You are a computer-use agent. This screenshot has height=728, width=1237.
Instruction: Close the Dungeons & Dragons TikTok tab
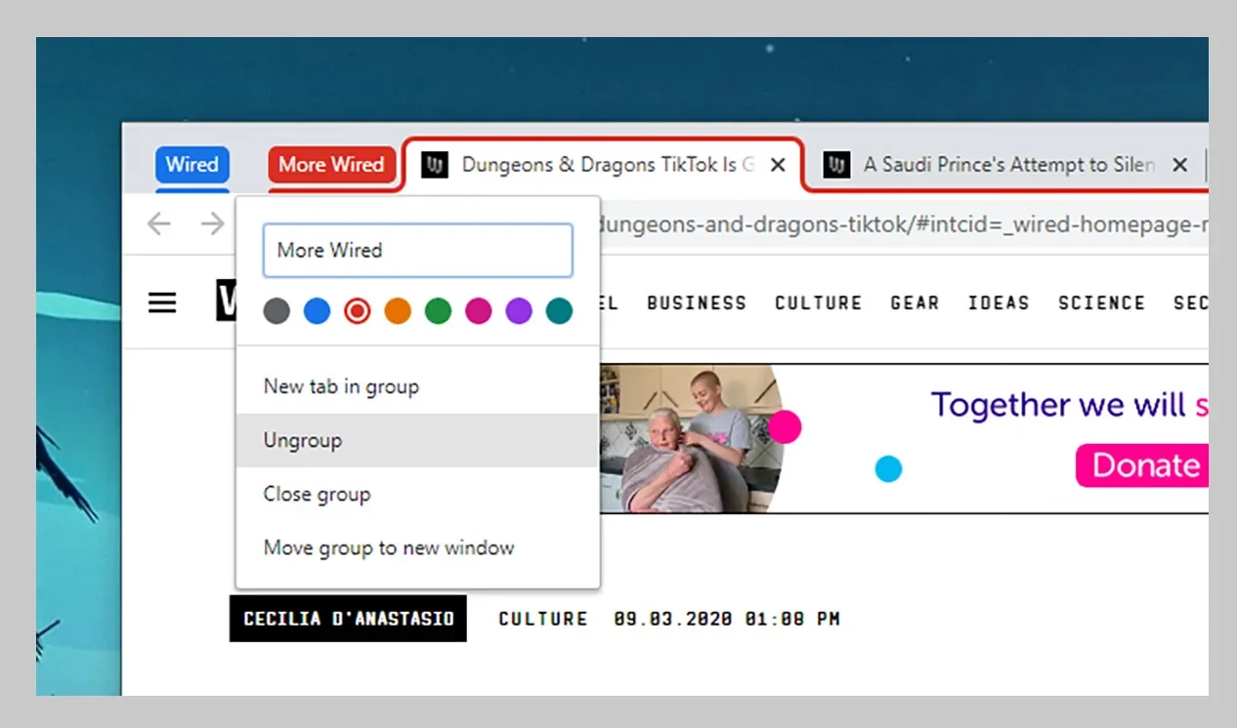pyautogui.click(x=778, y=165)
